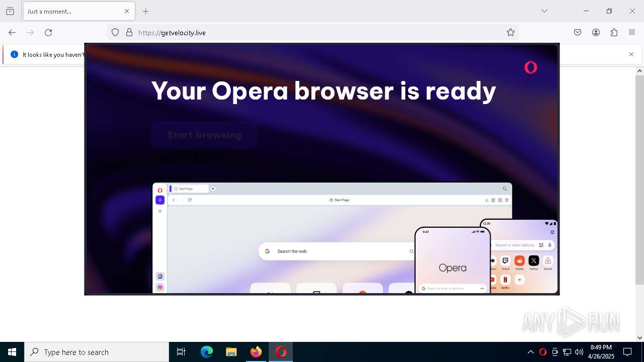Click the taskbar search box
Image resolution: width=644 pixels, height=362 pixels.
pos(97,352)
